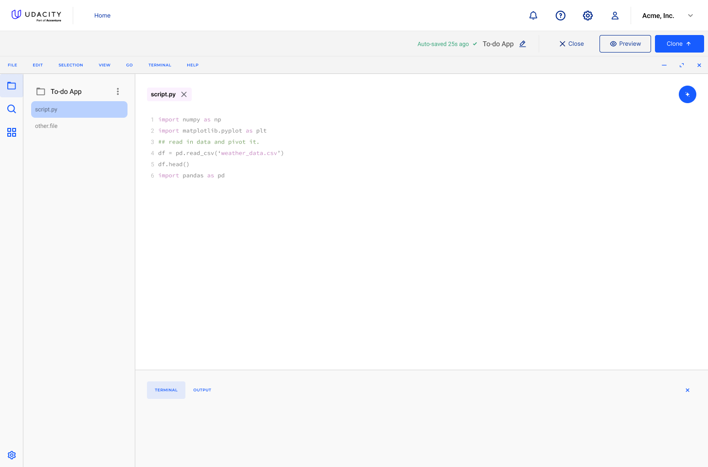Viewport: 708px width, 467px height.
Task: Open the Go menu
Action: tap(129, 65)
